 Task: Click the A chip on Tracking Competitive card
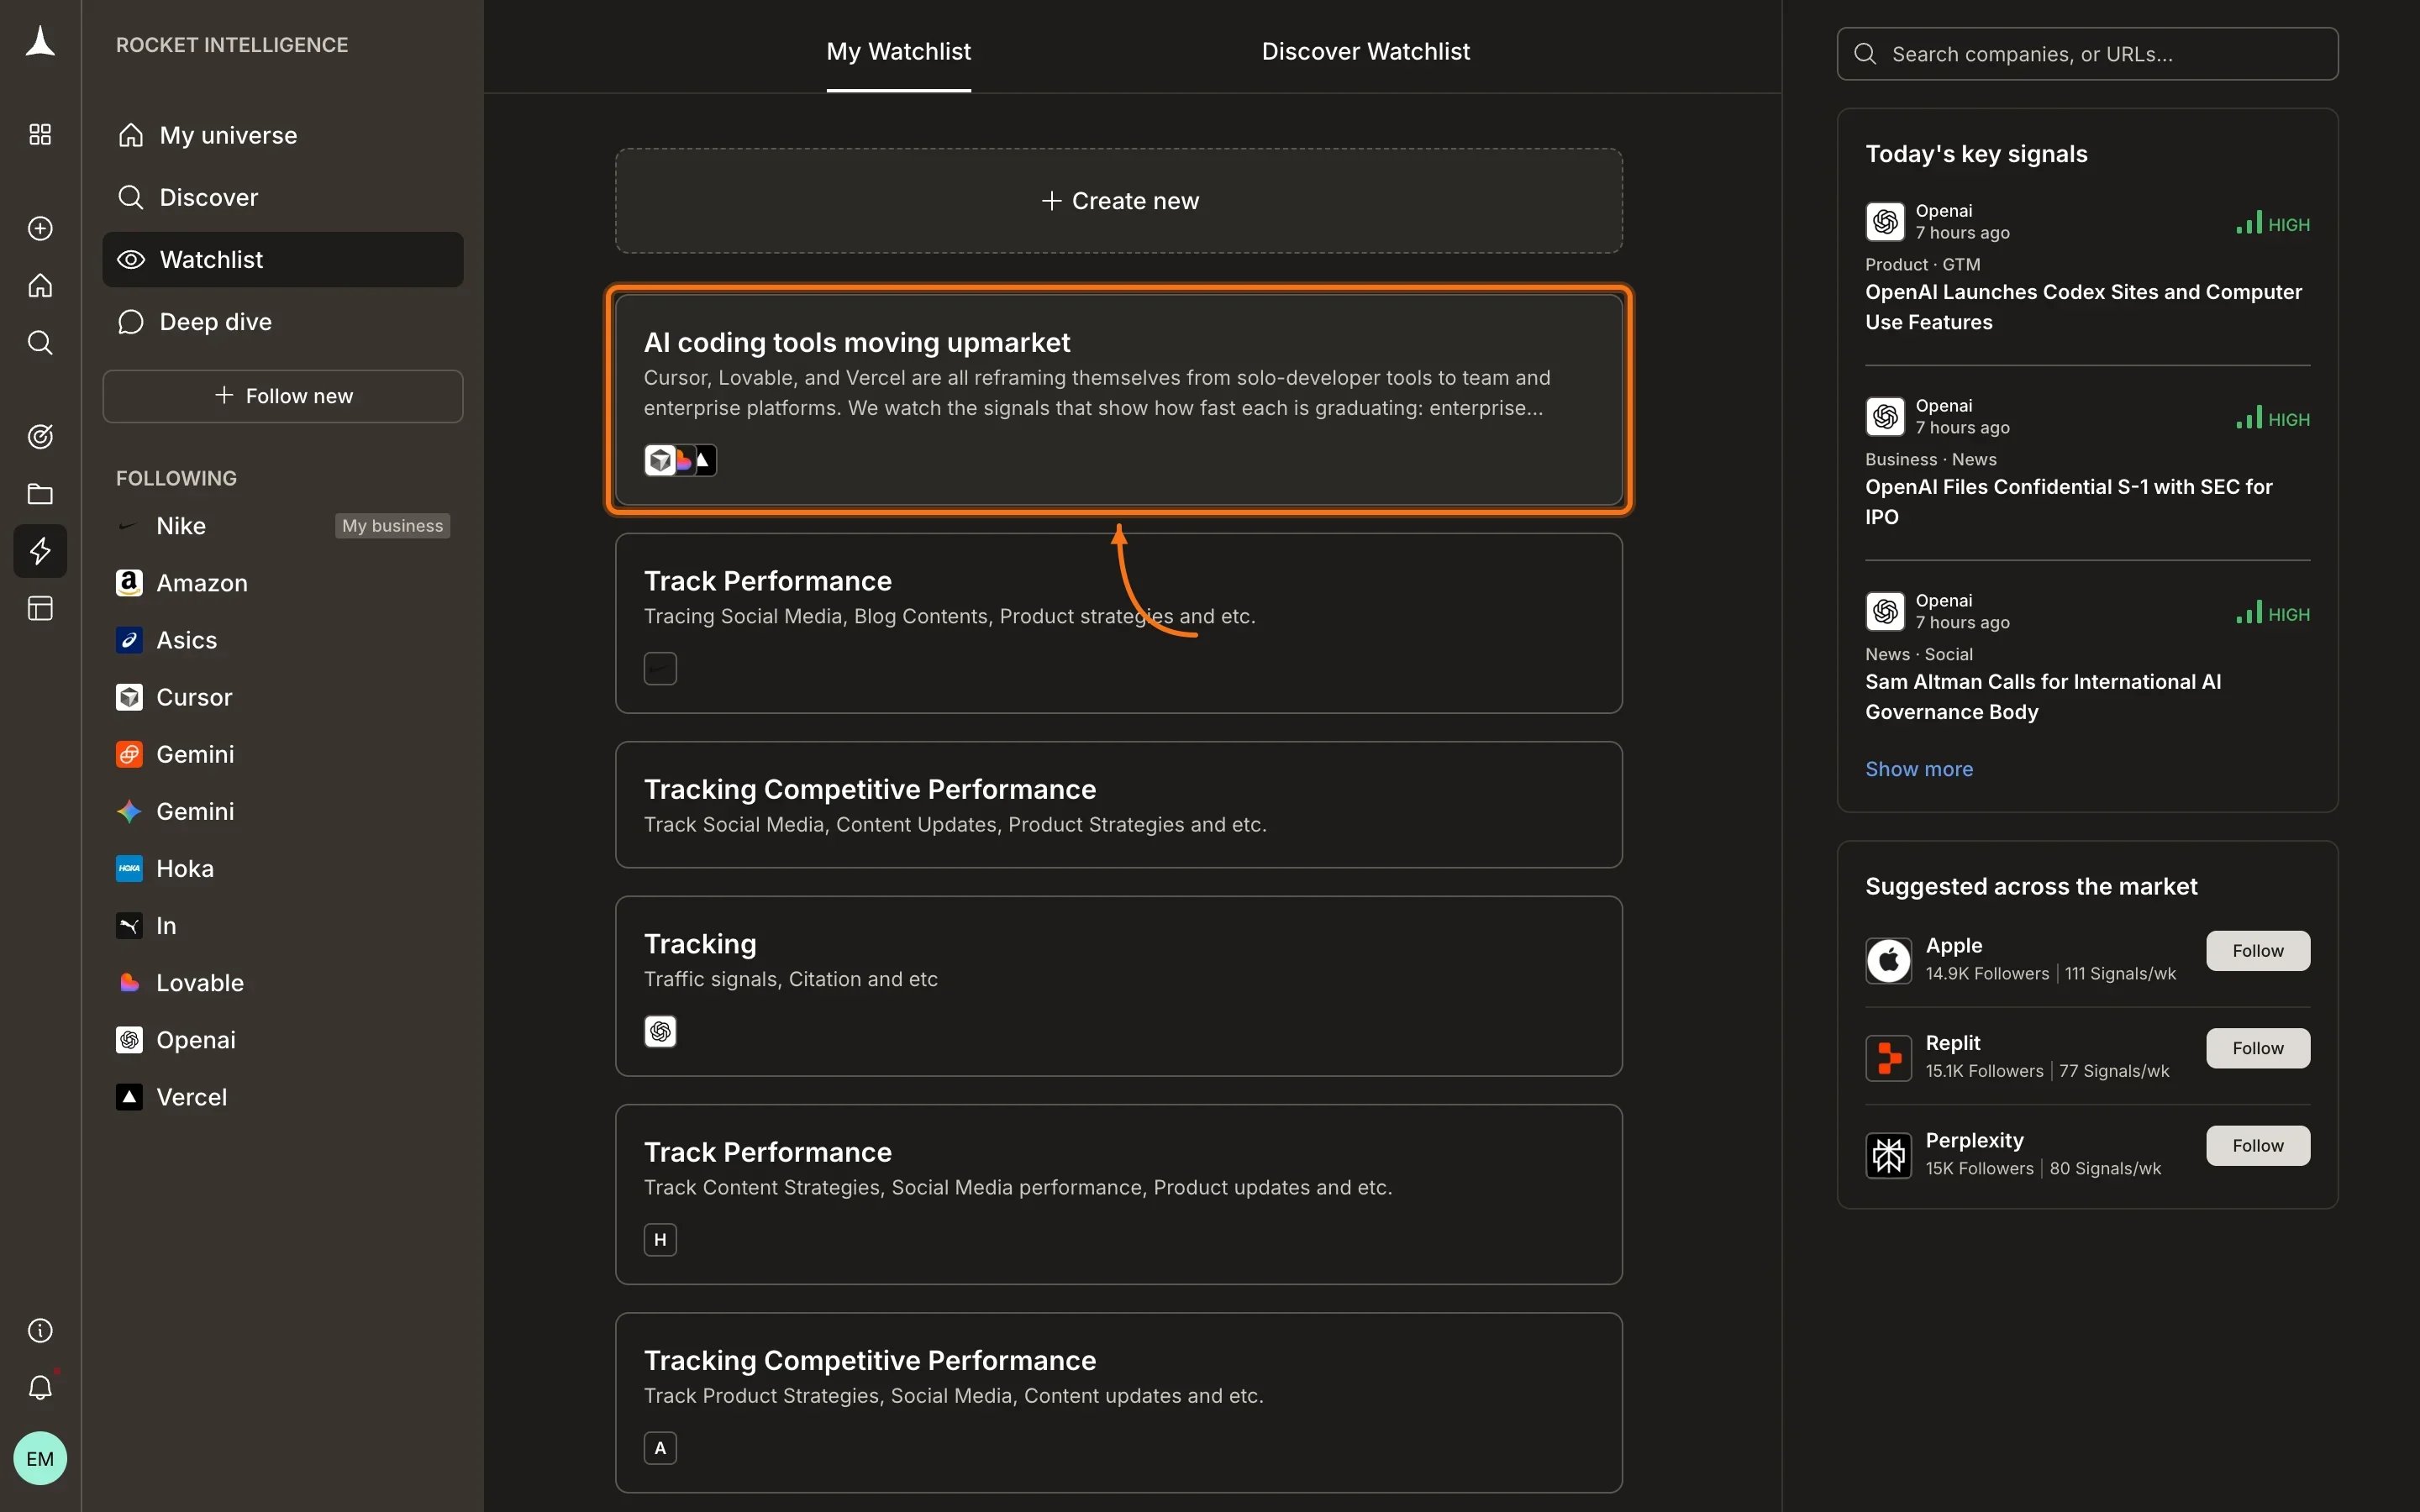coord(660,1448)
